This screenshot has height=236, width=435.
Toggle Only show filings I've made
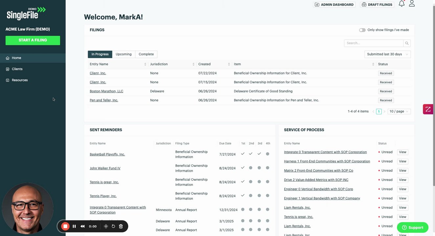point(362,30)
